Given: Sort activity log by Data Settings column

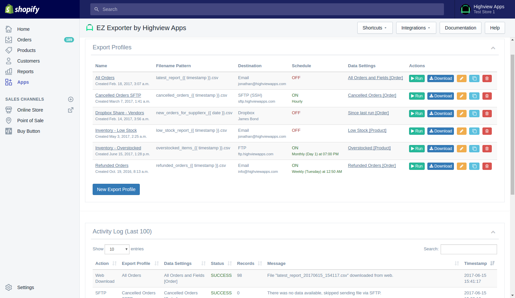Looking at the screenshot, I should point(185,264).
